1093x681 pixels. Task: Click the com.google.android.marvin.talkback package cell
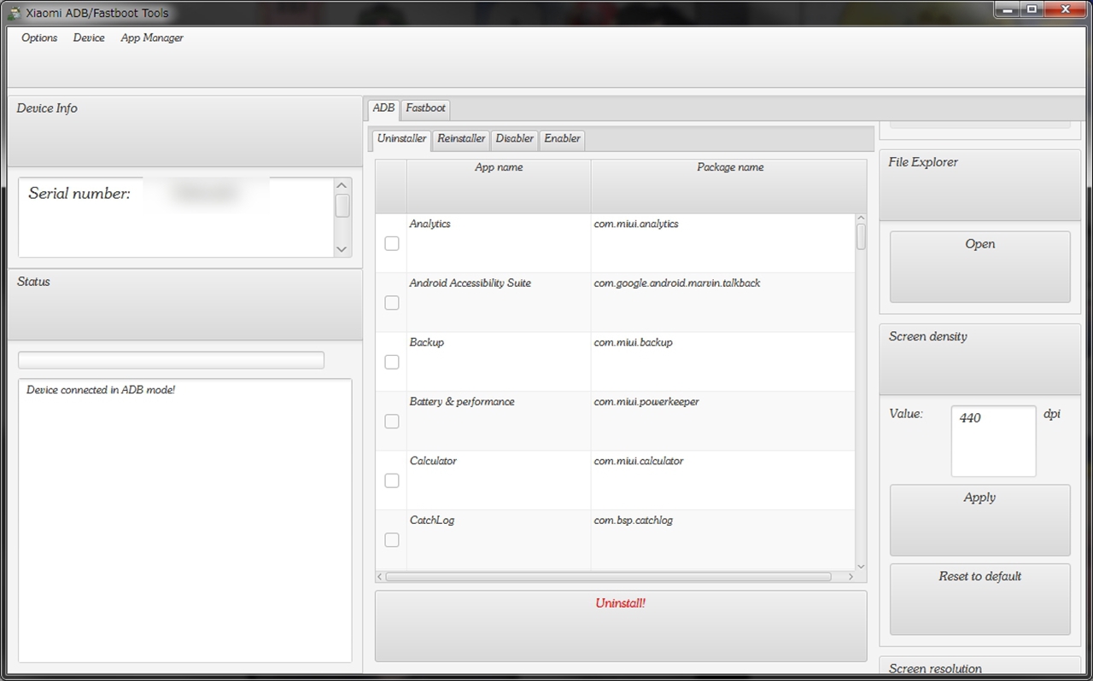[x=722, y=302]
